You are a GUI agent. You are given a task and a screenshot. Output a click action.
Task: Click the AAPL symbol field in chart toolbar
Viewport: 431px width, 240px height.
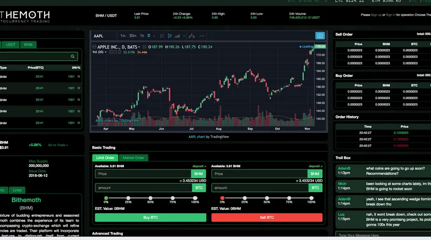coord(104,36)
